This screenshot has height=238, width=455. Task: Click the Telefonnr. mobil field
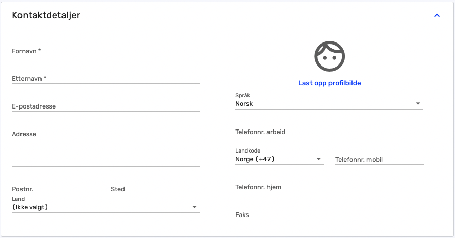pyautogui.click(x=379, y=160)
